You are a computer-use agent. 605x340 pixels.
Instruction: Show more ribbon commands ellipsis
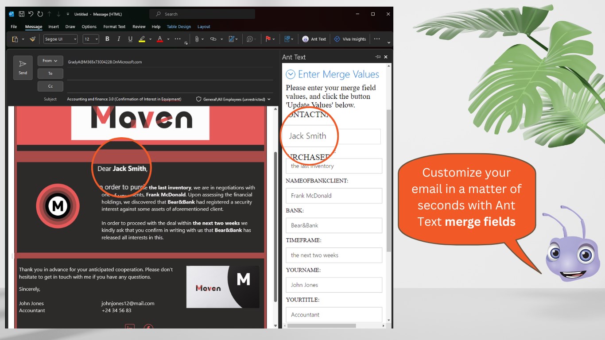point(377,39)
